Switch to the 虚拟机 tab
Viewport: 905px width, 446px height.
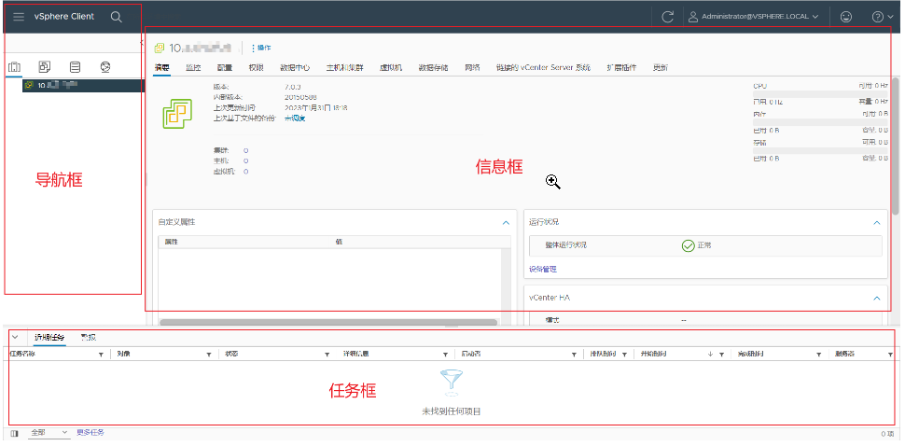point(391,67)
